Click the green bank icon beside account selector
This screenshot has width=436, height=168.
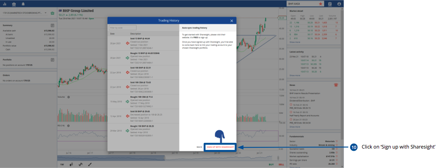(x=52, y=13)
